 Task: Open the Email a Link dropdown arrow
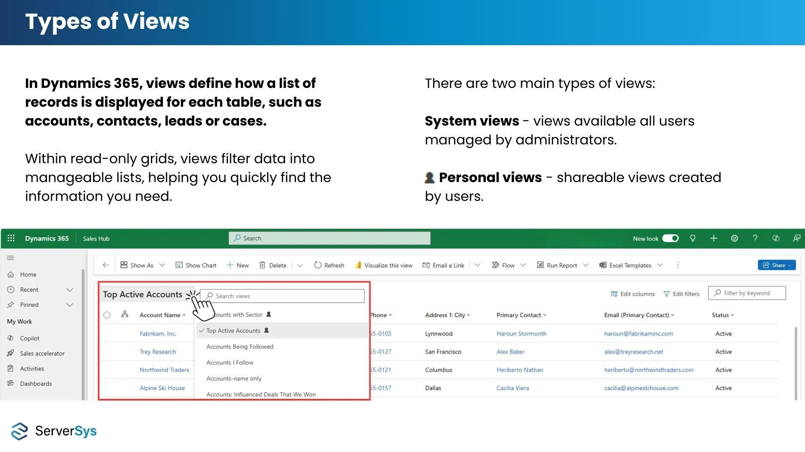coord(477,265)
